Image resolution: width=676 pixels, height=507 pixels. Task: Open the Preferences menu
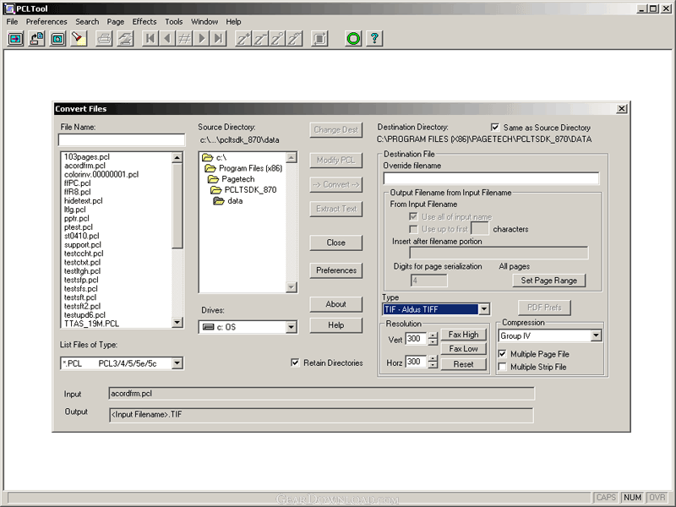[x=46, y=22]
